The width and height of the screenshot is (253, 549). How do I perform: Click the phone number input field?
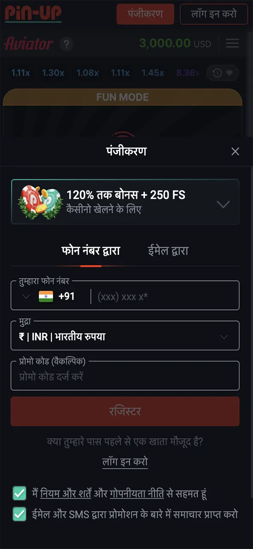tap(165, 296)
